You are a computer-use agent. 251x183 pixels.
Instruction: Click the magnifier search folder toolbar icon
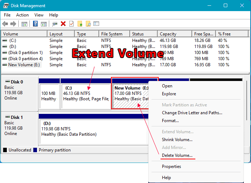pos(88,24)
